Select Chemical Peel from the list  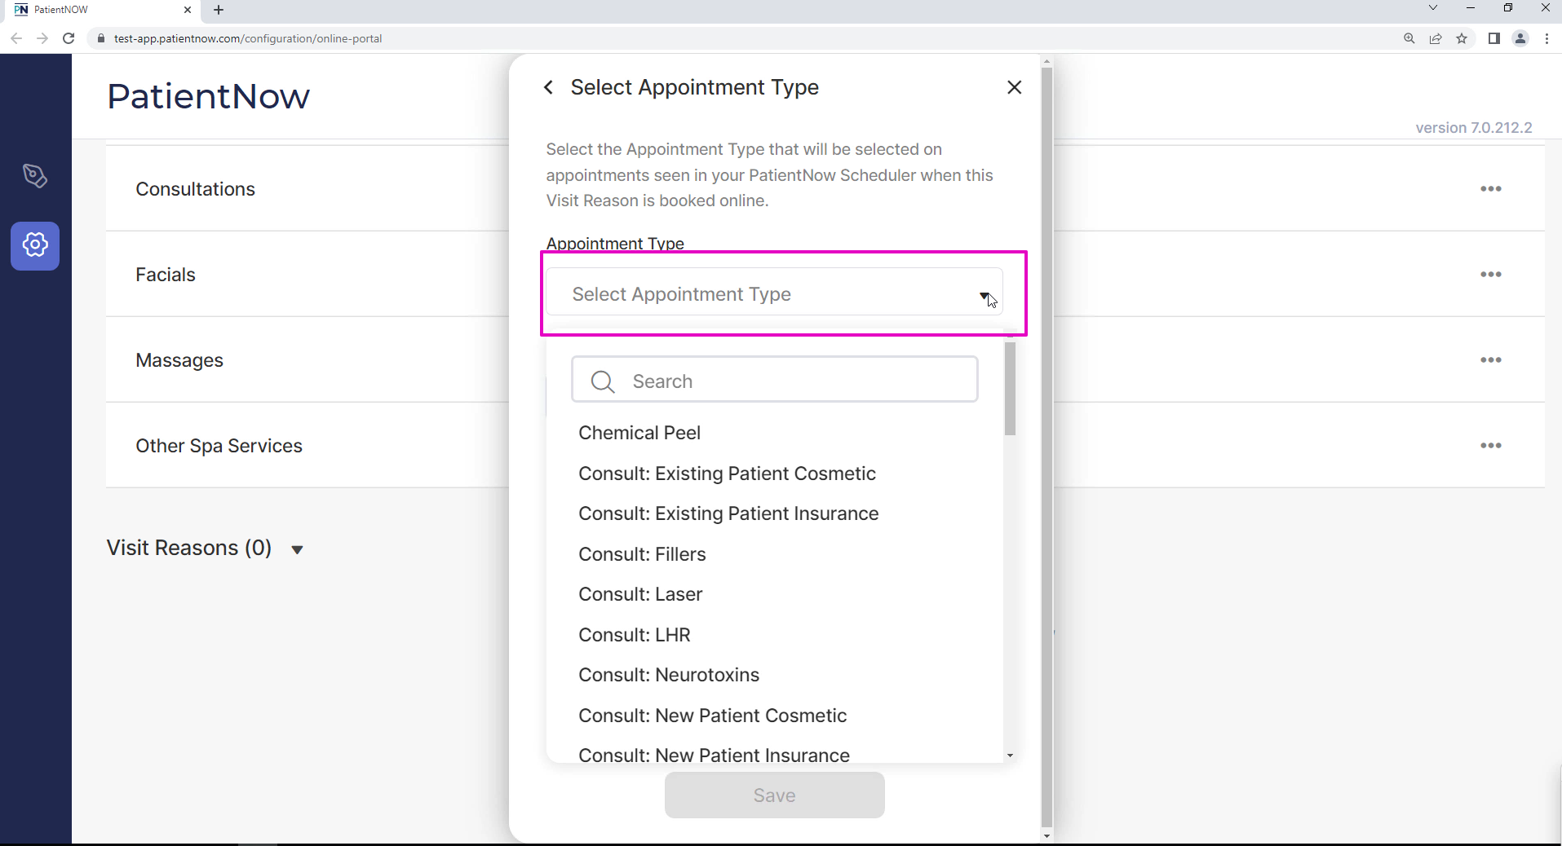(639, 433)
